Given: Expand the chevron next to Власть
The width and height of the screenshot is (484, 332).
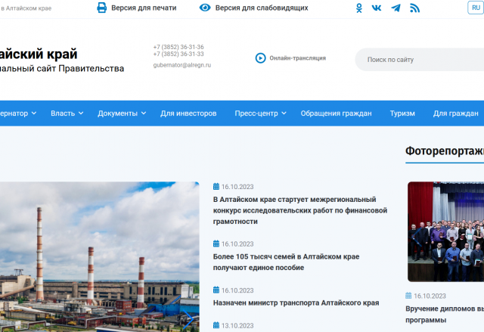Looking at the screenshot, I should pos(81,113).
